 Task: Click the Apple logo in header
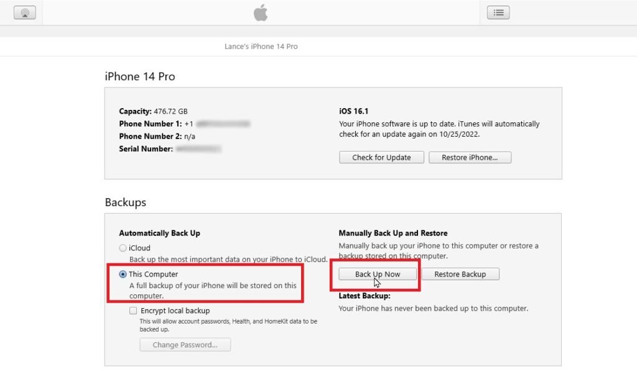(x=261, y=12)
